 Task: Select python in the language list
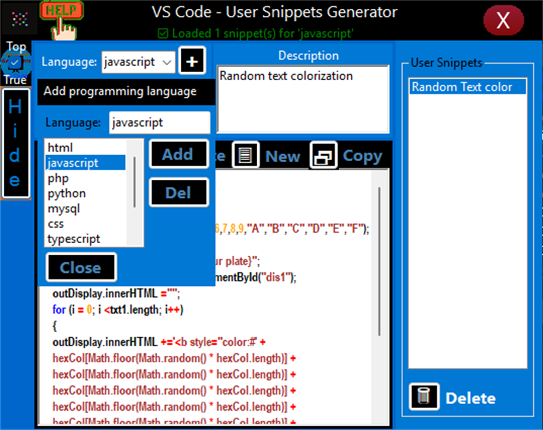coord(86,193)
